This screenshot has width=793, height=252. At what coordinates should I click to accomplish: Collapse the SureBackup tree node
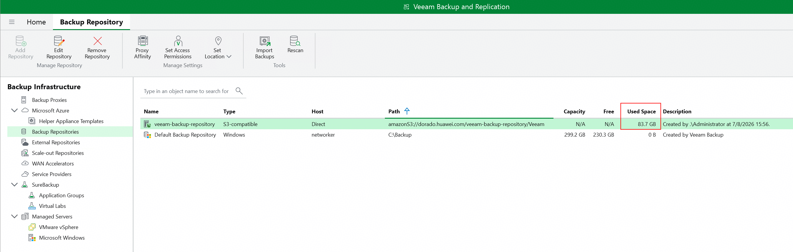point(14,185)
